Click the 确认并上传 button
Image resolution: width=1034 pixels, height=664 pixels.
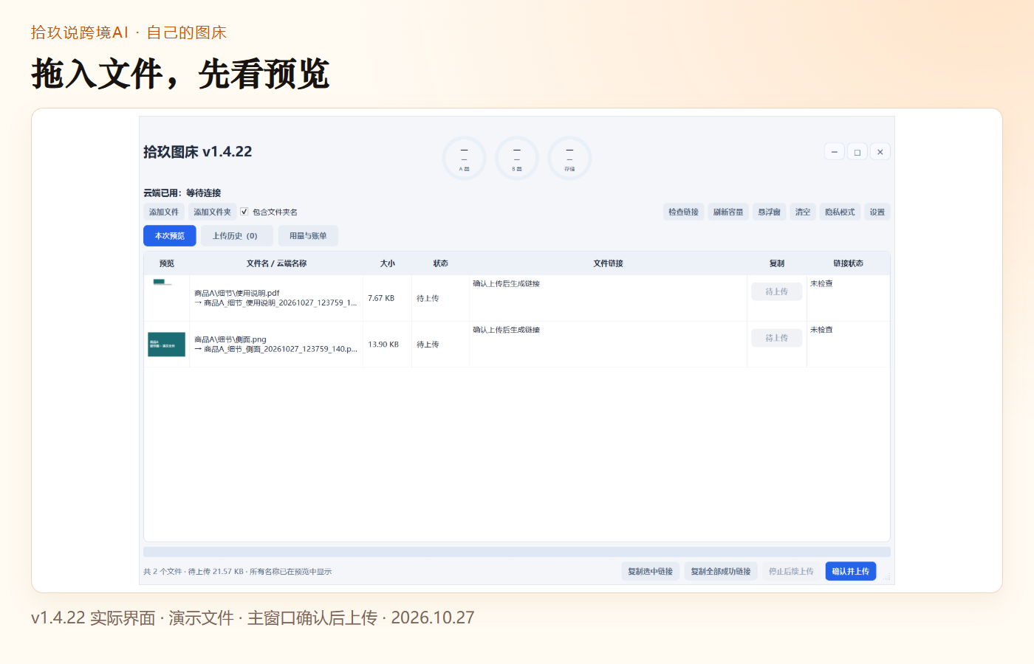pyautogui.click(x=851, y=571)
